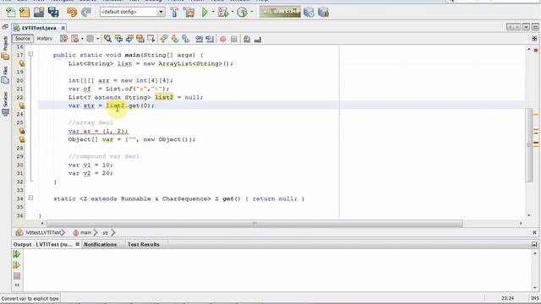Click the hint bulb on line 27
The width and height of the screenshot is (541, 304).
click(21, 139)
